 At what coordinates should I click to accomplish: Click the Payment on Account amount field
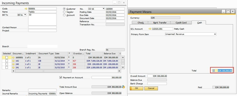pos(107,78)
